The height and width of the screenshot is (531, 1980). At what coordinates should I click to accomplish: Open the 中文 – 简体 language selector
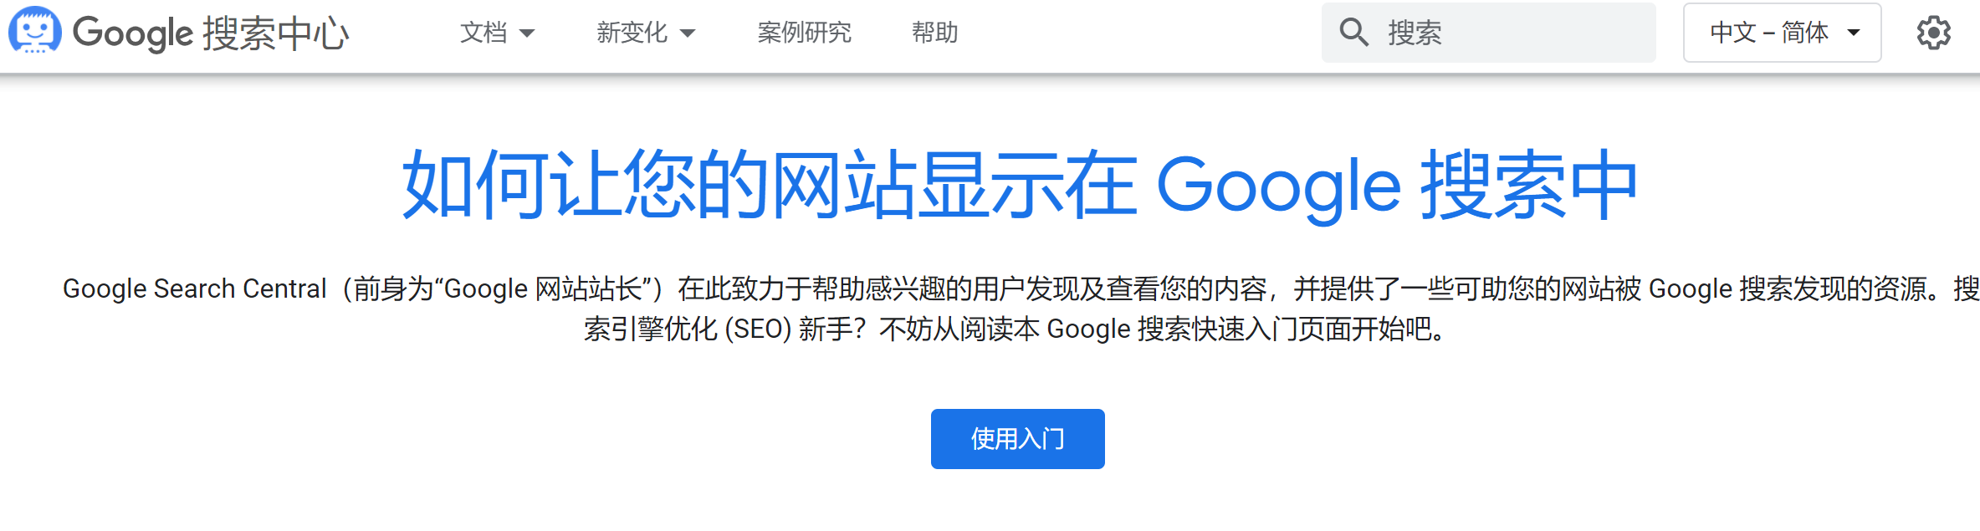click(1782, 33)
